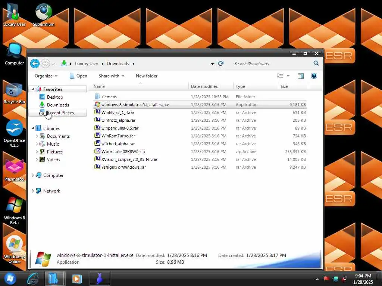382x286 pixels.
Task: Select Windows 8 Online desktop icon
Action: tap(14, 250)
